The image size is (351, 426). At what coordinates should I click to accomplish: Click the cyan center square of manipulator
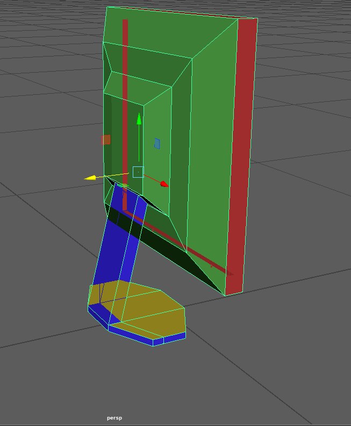(x=138, y=172)
